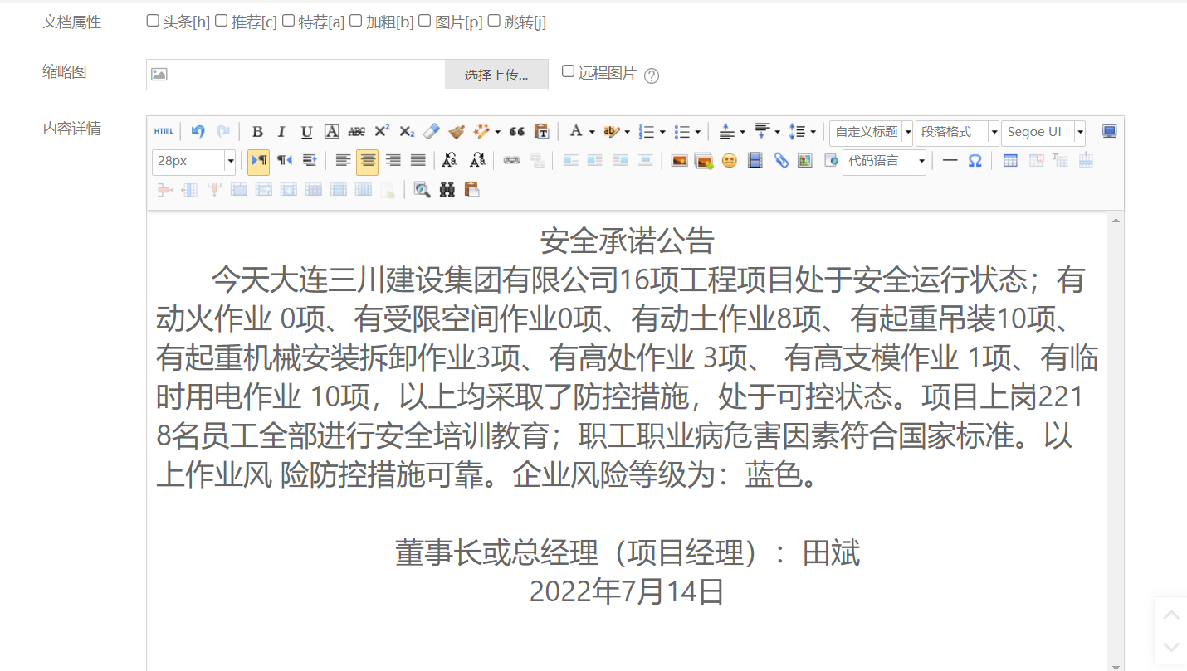This screenshot has height=671, width=1187.
Task: Open multiple image upload dialog
Action: click(704, 161)
